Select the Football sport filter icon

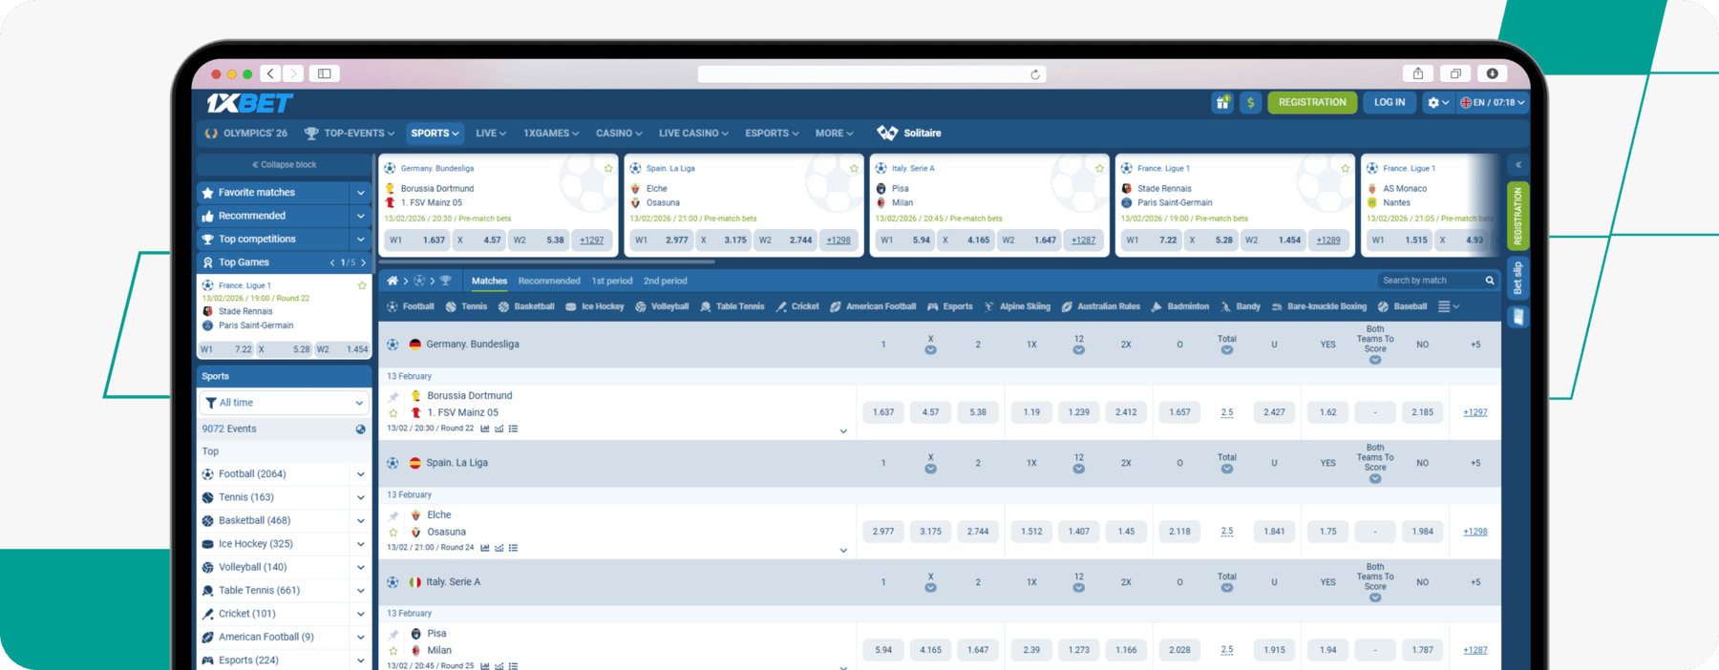(393, 306)
